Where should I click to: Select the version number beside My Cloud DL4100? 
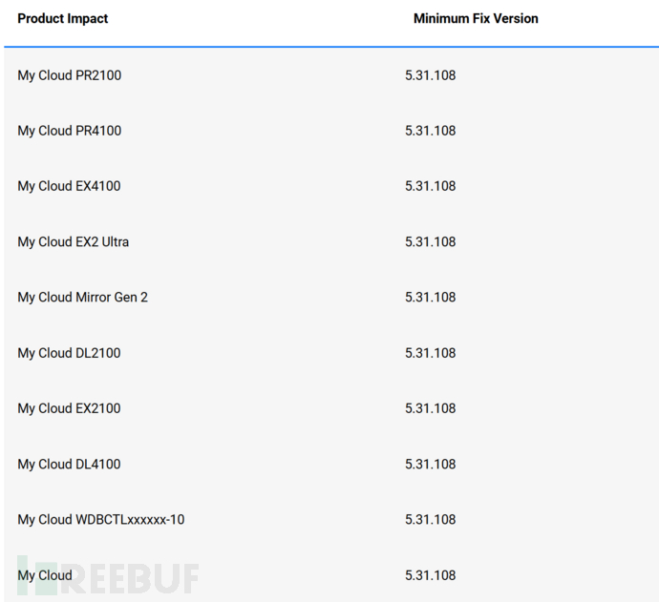pyautogui.click(x=430, y=464)
